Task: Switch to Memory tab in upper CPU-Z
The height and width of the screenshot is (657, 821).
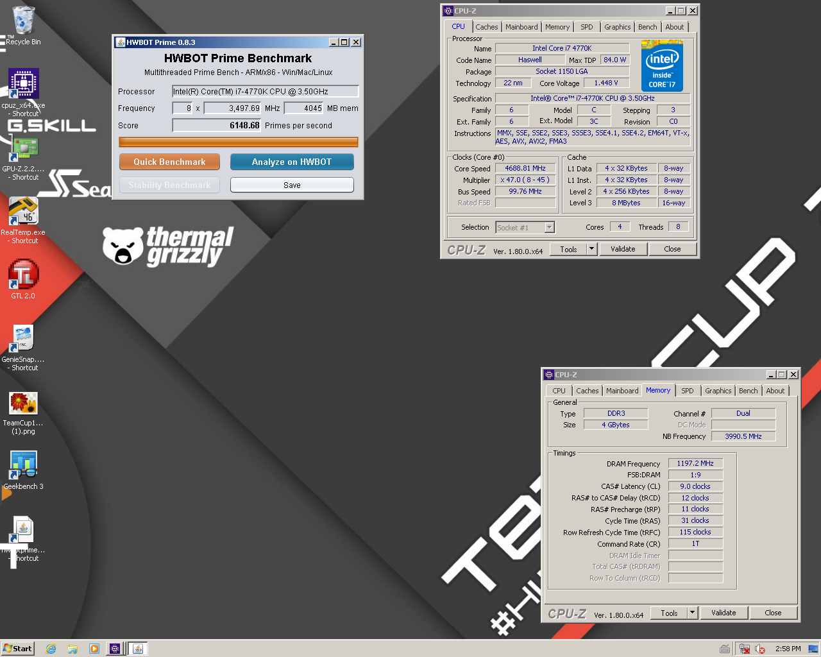Action: 557,27
